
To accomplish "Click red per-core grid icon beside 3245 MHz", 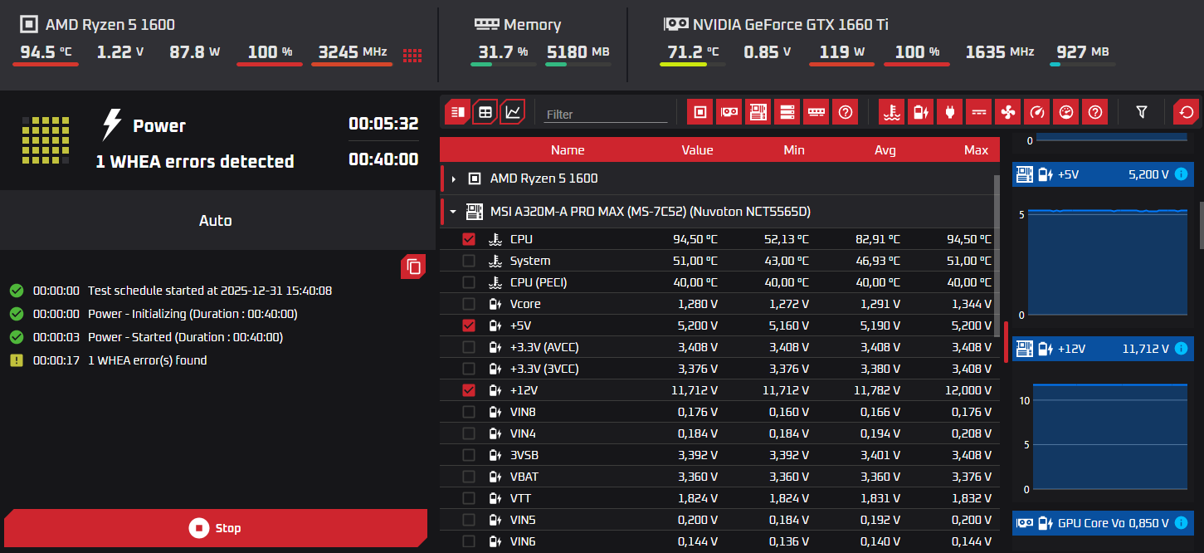I will (x=412, y=56).
